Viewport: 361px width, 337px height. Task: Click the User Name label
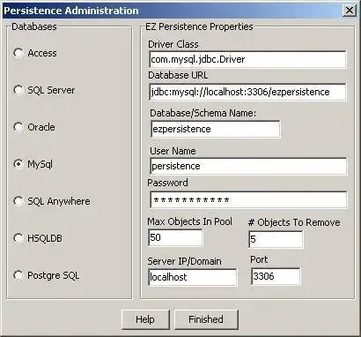click(173, 151)
